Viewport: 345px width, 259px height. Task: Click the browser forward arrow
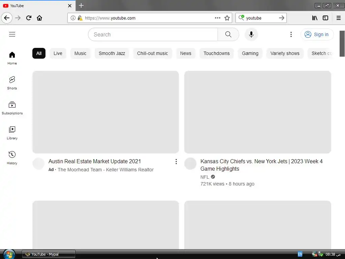18,18
